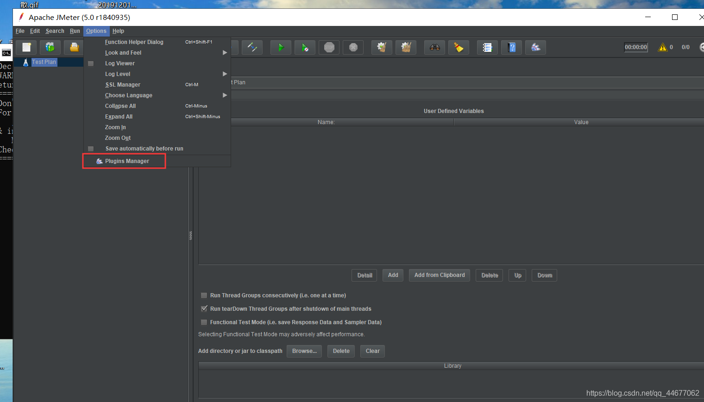The image size is (704, 402).
Task: Open the Edit menu
Action: (35, 31)
